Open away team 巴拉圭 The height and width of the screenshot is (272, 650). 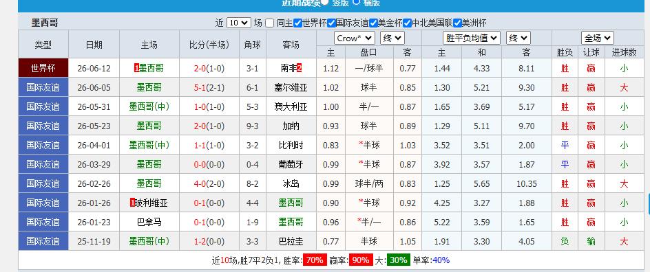coord(291,241)
